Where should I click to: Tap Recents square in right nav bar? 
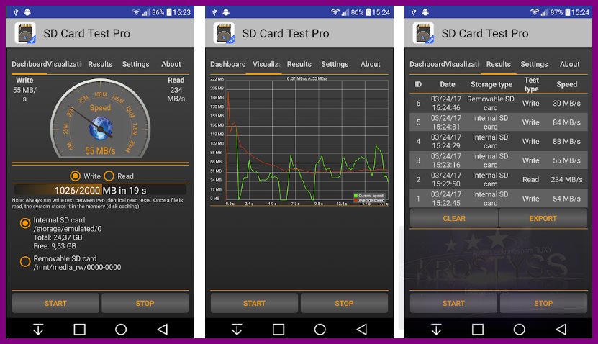tap(478, 329)
